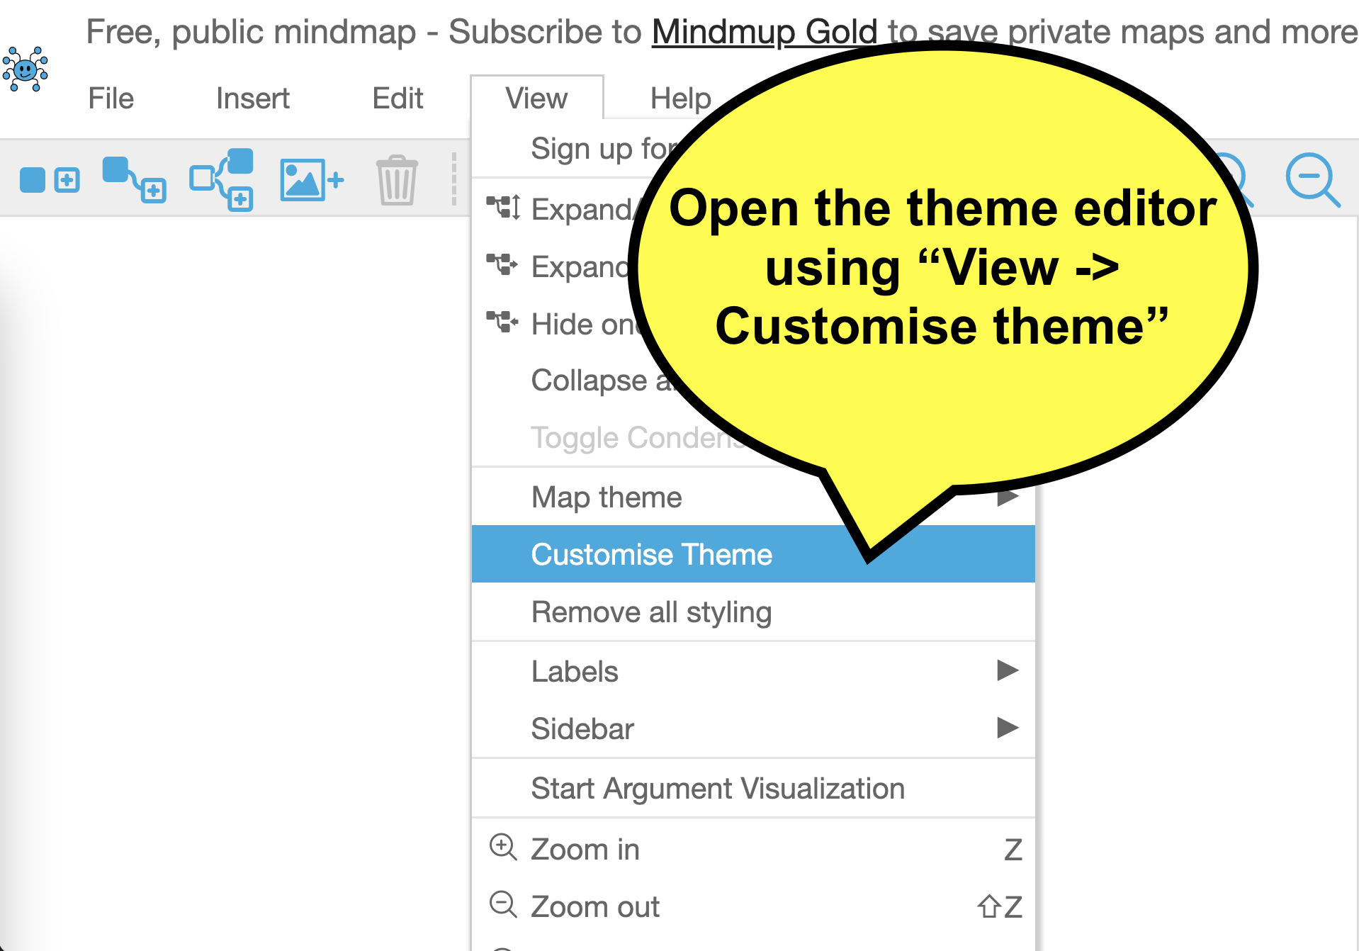Open the Edit menu
Image resolution: width=1359 pixels, height=951 pixels.
(397, 99)
